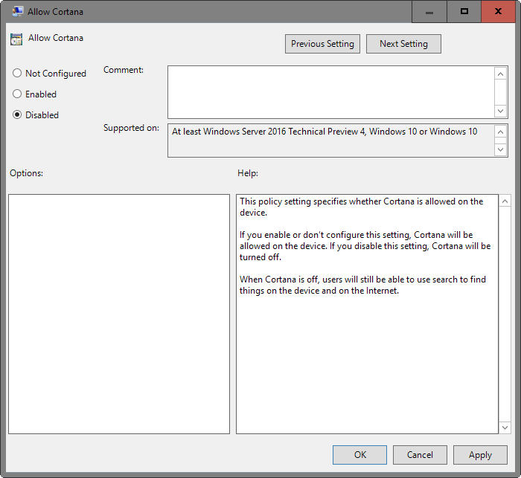Click the Supported on scroll down arrow
521x478 pixels.
coord(500,149)
